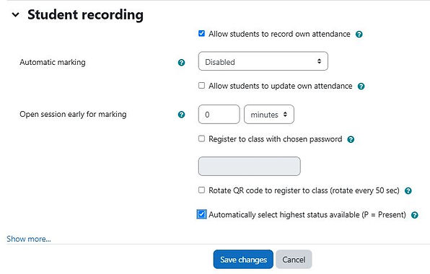Image resolution: width=430 pixels, height=274 pixels.
Task: Collapse the Student recording section chevron
Action: click(x=16, y=14)
